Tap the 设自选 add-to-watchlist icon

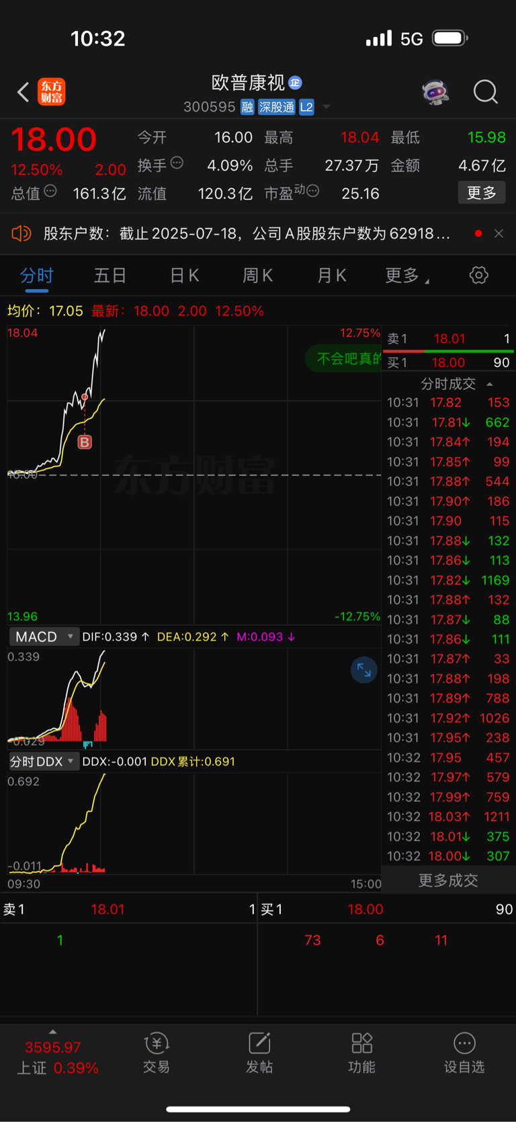tap(464, 1052)
